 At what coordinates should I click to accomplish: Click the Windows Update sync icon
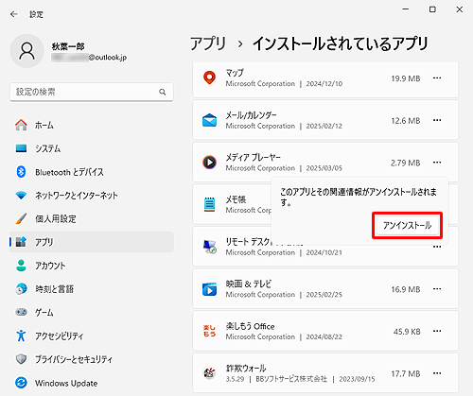click(x=21, y=383)
